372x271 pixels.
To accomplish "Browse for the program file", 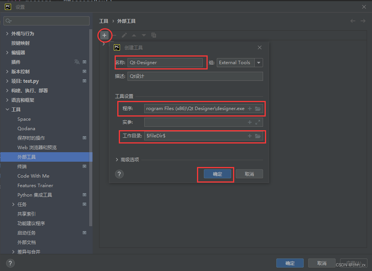I will pyautogui.click(x=258, y=109).
